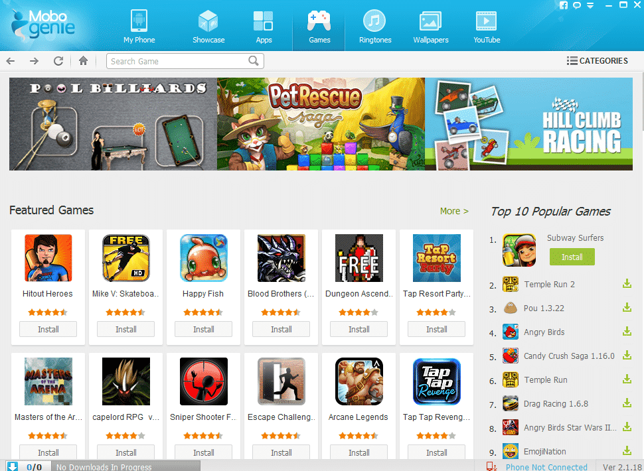This screenshot has width=644, height=471.
Task: Open the Wallpapers section
Action: click(x=430, y=26)
